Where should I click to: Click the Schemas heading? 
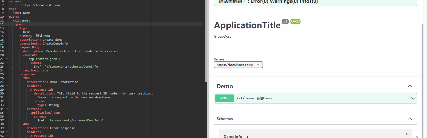225,119
